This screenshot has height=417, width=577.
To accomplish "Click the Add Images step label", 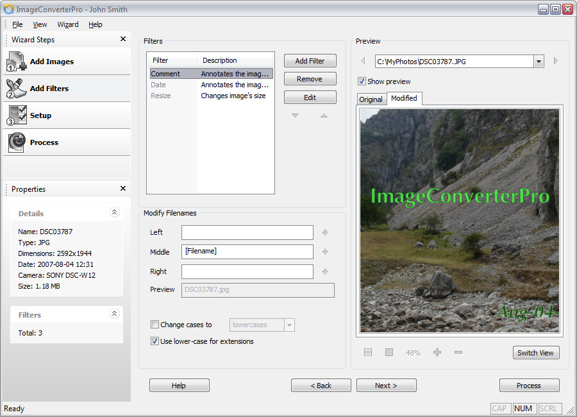I will tap(52, 62).
